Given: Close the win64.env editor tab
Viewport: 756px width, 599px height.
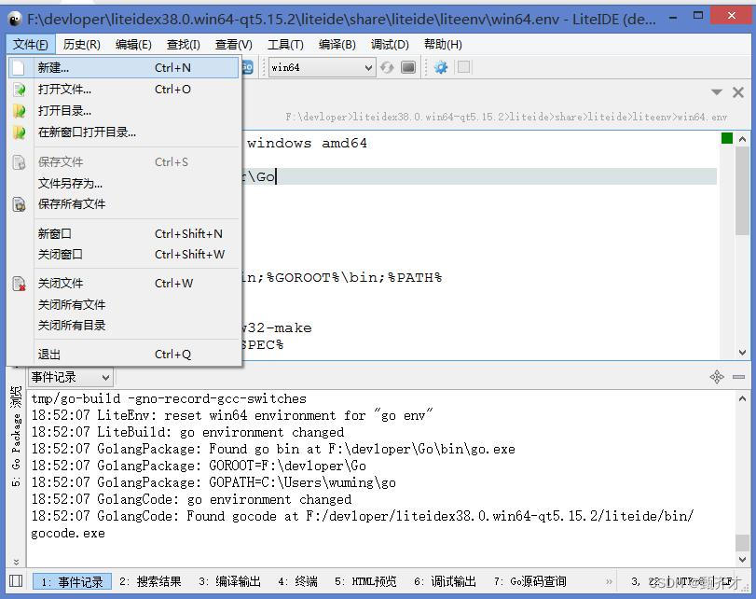Looking at the screenshot, I should (x=738, y=92).
